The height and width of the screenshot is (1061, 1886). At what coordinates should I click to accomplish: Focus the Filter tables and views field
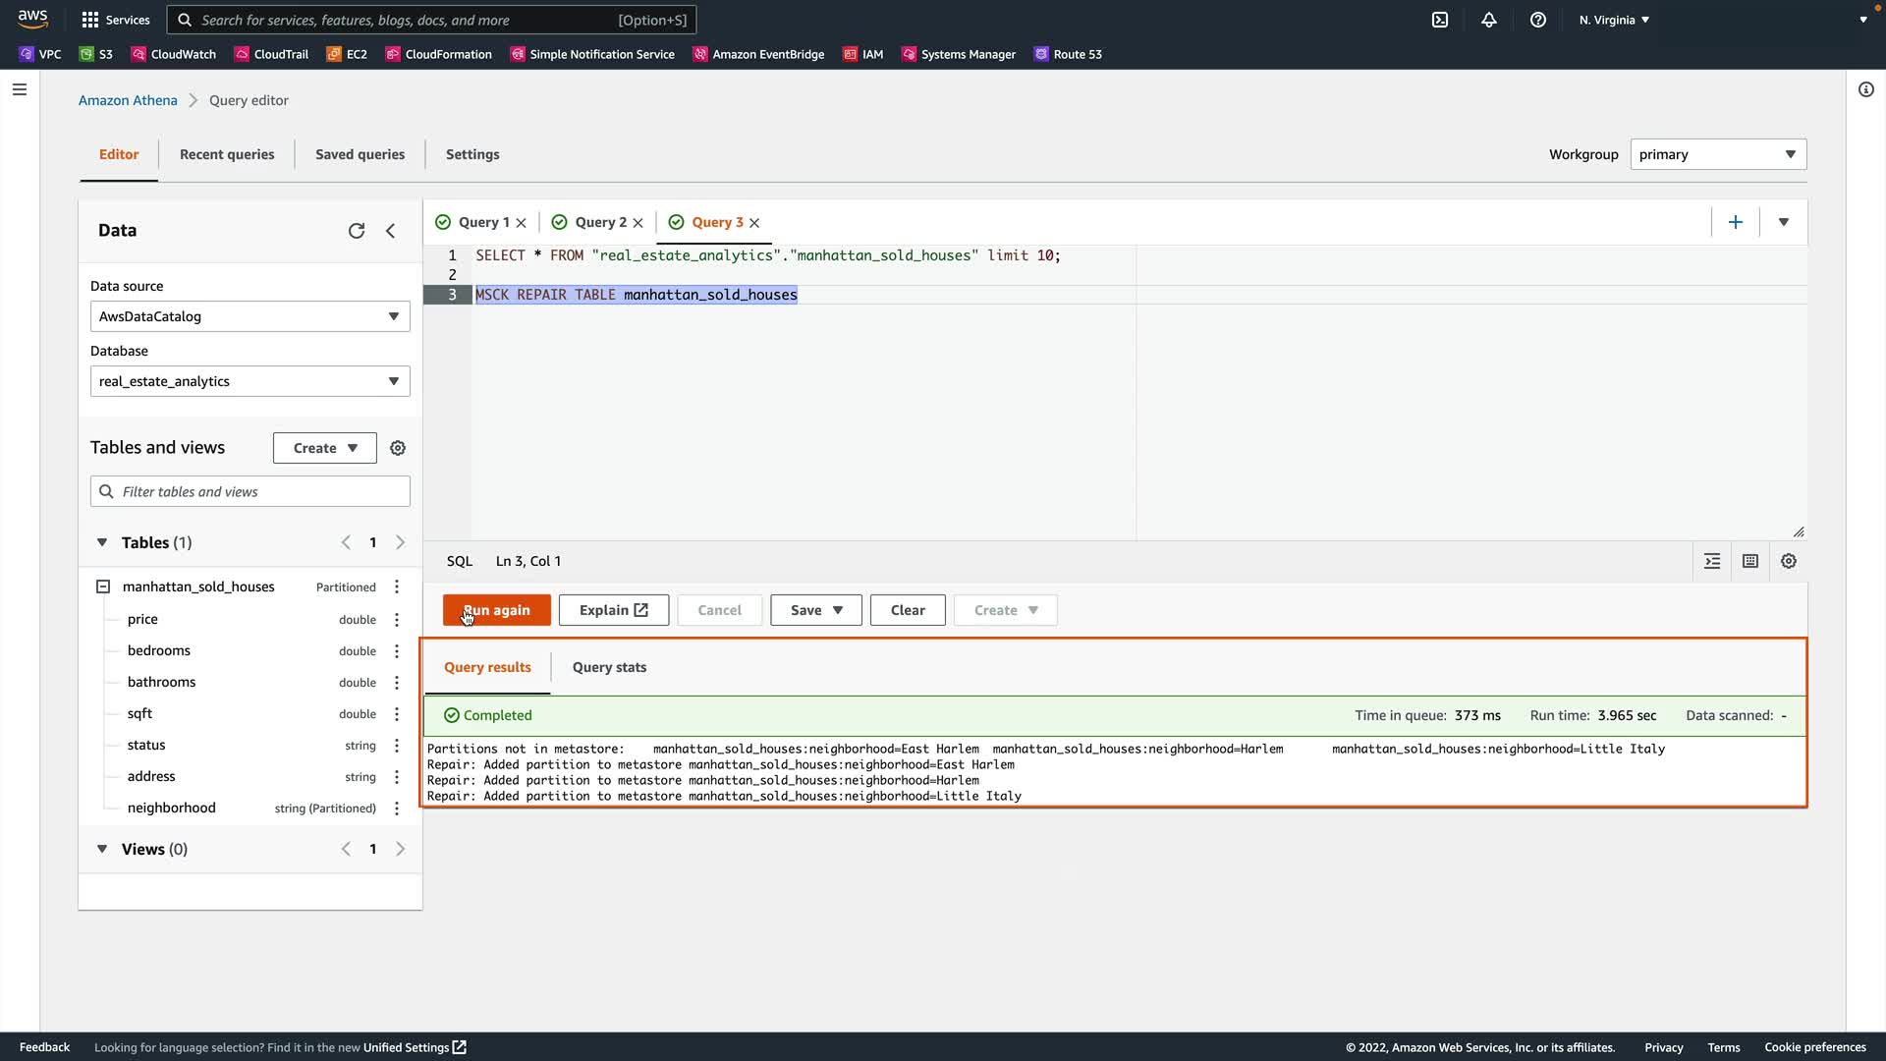point(260,491)
